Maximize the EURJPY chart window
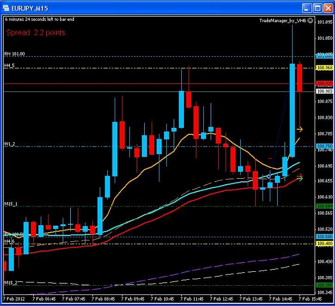 [x=317, y=8]
